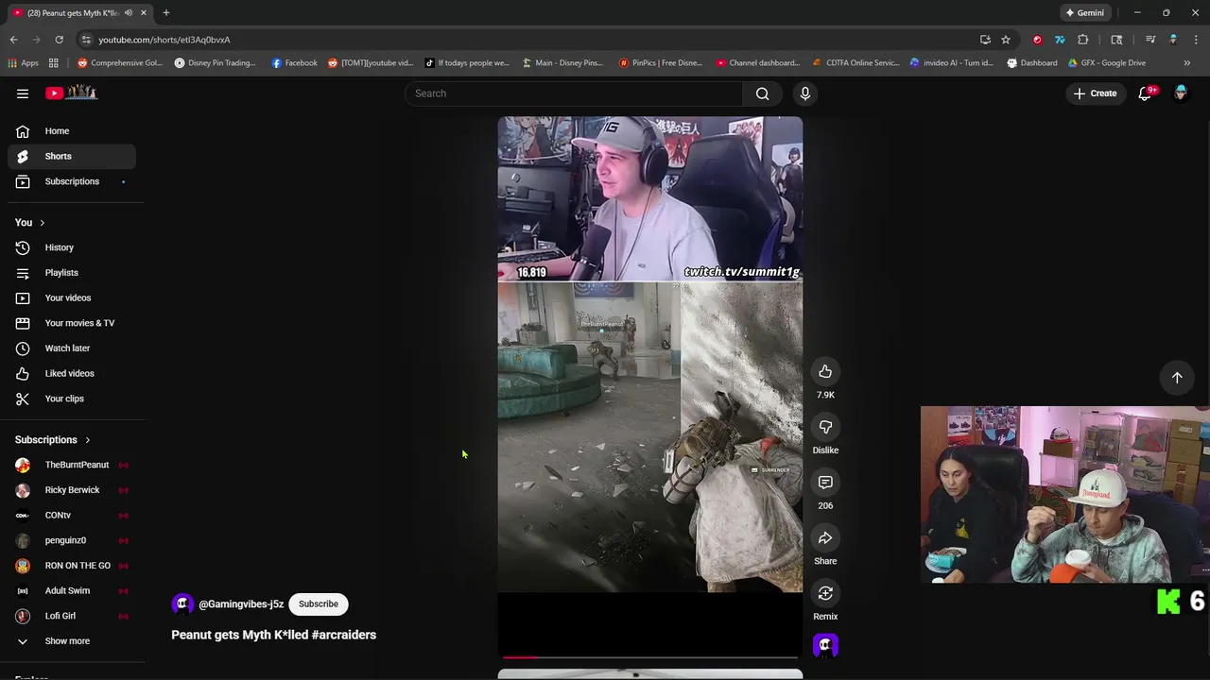Subscribe to @Gamingvibes-j5z
The width and height of the screenshot is (1210, 680).
(x=319, y=604)
